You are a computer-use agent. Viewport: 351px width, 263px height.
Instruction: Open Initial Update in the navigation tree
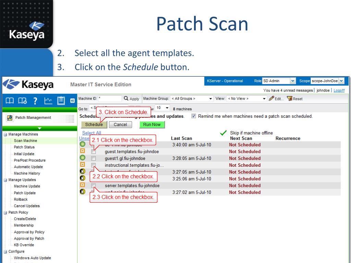pos(24,154)
